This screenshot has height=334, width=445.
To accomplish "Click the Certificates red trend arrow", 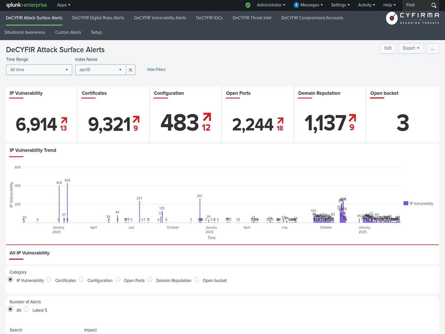I will click(136, 119).
